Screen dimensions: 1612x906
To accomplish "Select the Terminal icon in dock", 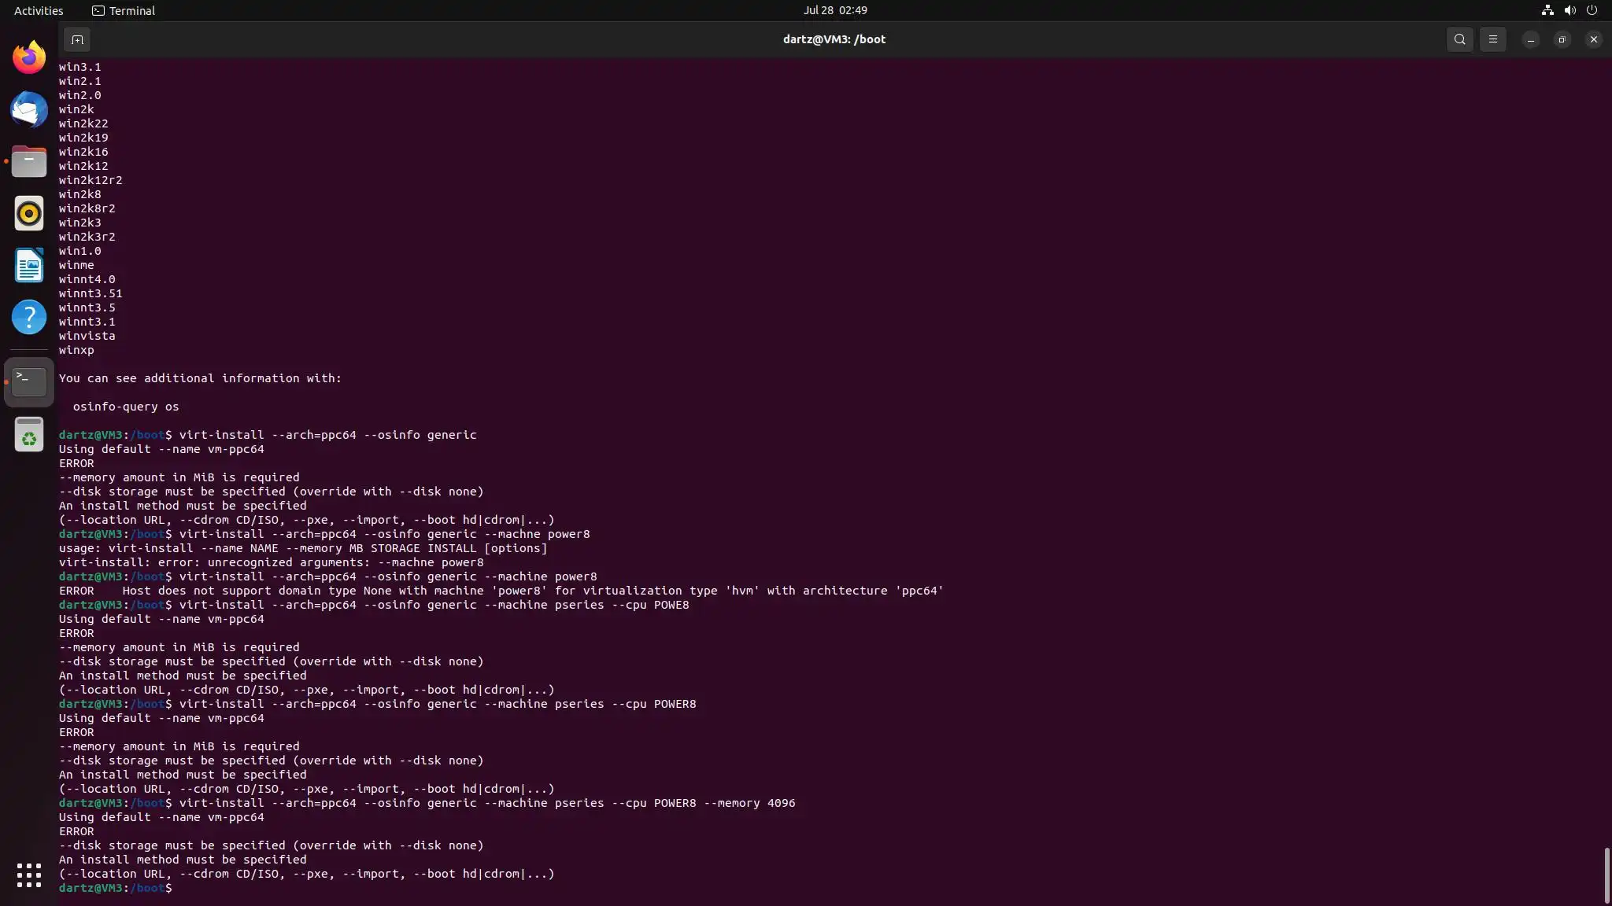I will (x=29, y=382).
